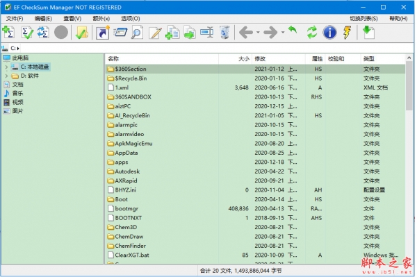This screenshot has width=417, height=277.
Task: Select the ChemDraw folder
Action: (255, 236)
